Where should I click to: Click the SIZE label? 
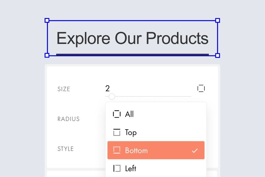point(64,89)
